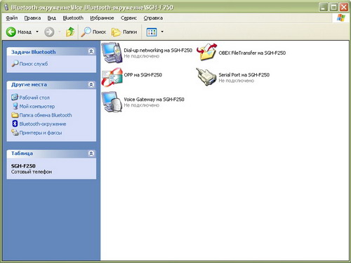Click the SGH-F250 device name in Таблица
The width and height of the screenshot is (351, 263).
(23, 166)
